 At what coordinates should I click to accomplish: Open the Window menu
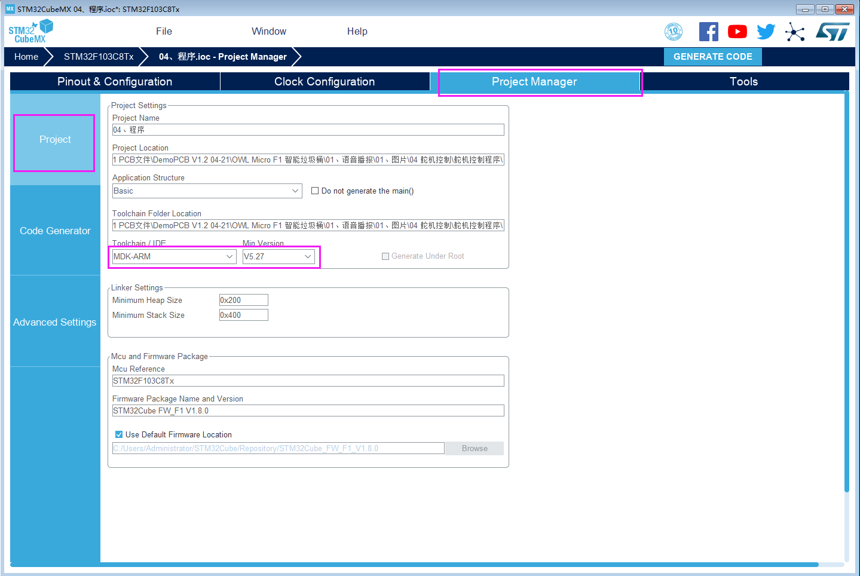click(269, 32)
